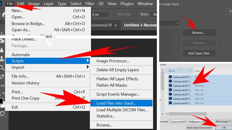This screenshot has width=232, height=130.
Task: Click the Ps icon of the last Cyberpunk2077 file
Action: [170, 103]
